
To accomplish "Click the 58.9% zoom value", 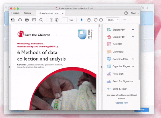I will [x=111, y=20].
